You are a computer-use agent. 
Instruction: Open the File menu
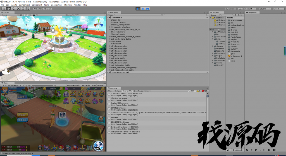pos(3,5)
